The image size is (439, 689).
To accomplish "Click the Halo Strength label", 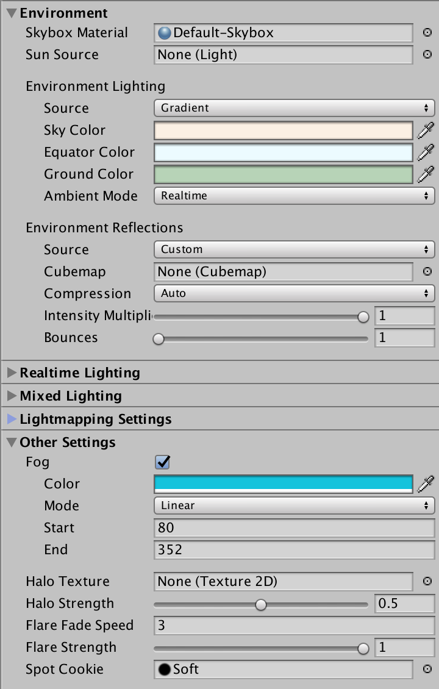I will point(70,603).
